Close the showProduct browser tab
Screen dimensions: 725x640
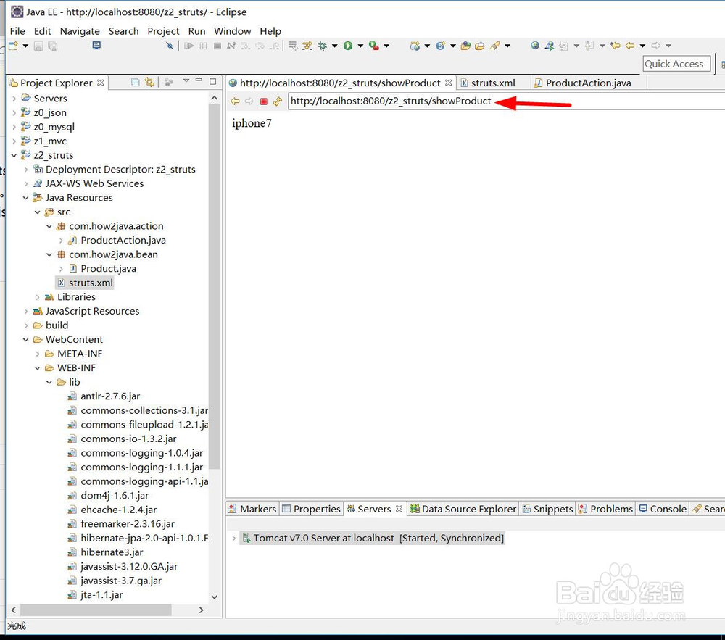(x=448, y=83)
